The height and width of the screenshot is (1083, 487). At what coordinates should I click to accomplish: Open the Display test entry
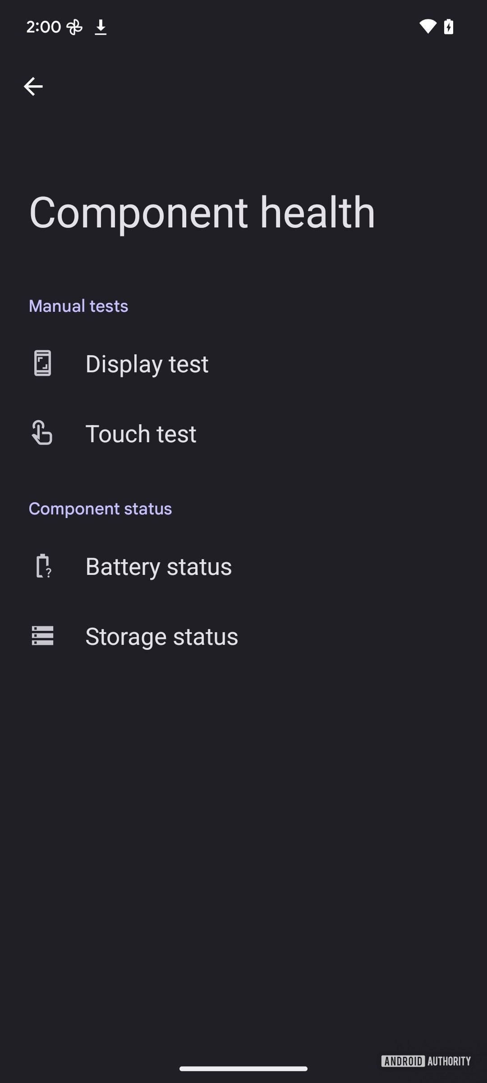point(147,364)
